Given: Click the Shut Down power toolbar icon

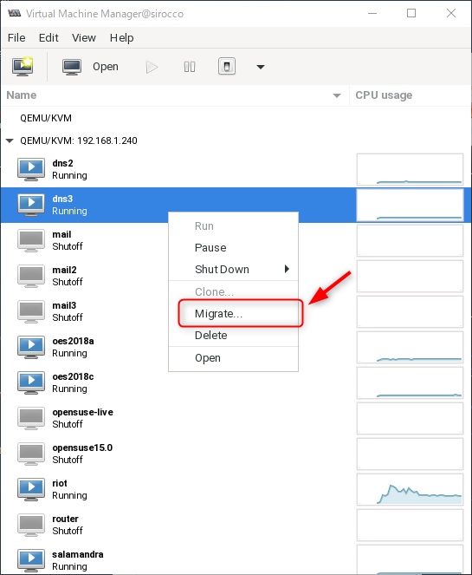Looking at the screenshot, I should click(x=227, y=67).
